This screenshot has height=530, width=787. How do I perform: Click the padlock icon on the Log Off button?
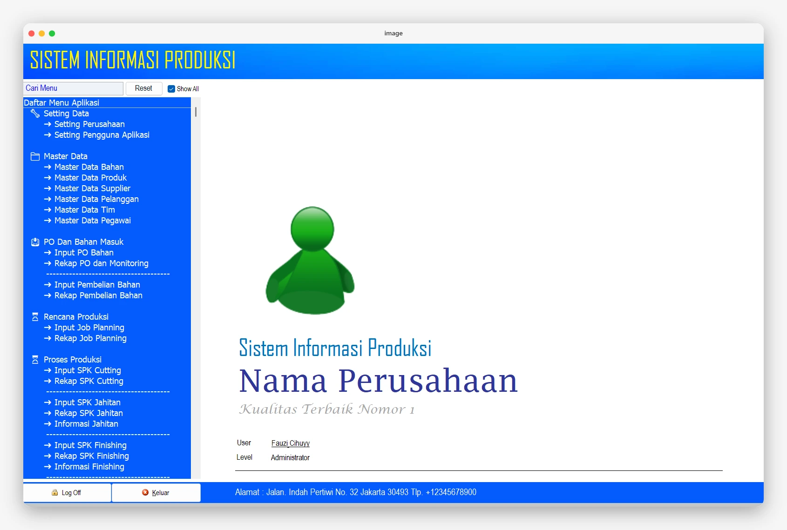[x=55, y=493]
